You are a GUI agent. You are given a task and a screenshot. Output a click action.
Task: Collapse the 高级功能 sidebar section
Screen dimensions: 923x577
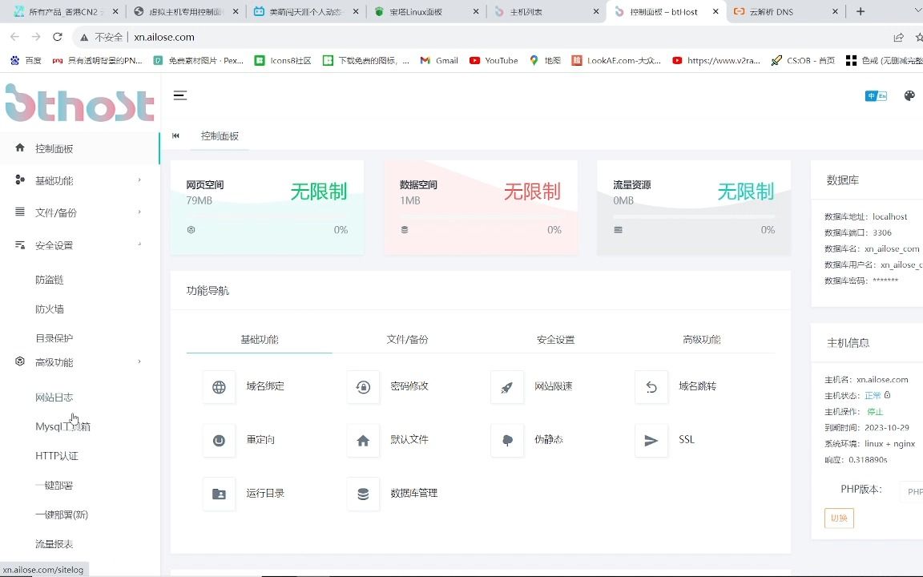point(78,361)
